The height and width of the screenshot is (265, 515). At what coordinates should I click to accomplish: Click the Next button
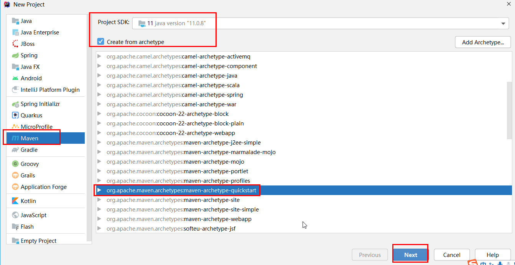pos(410,255)
